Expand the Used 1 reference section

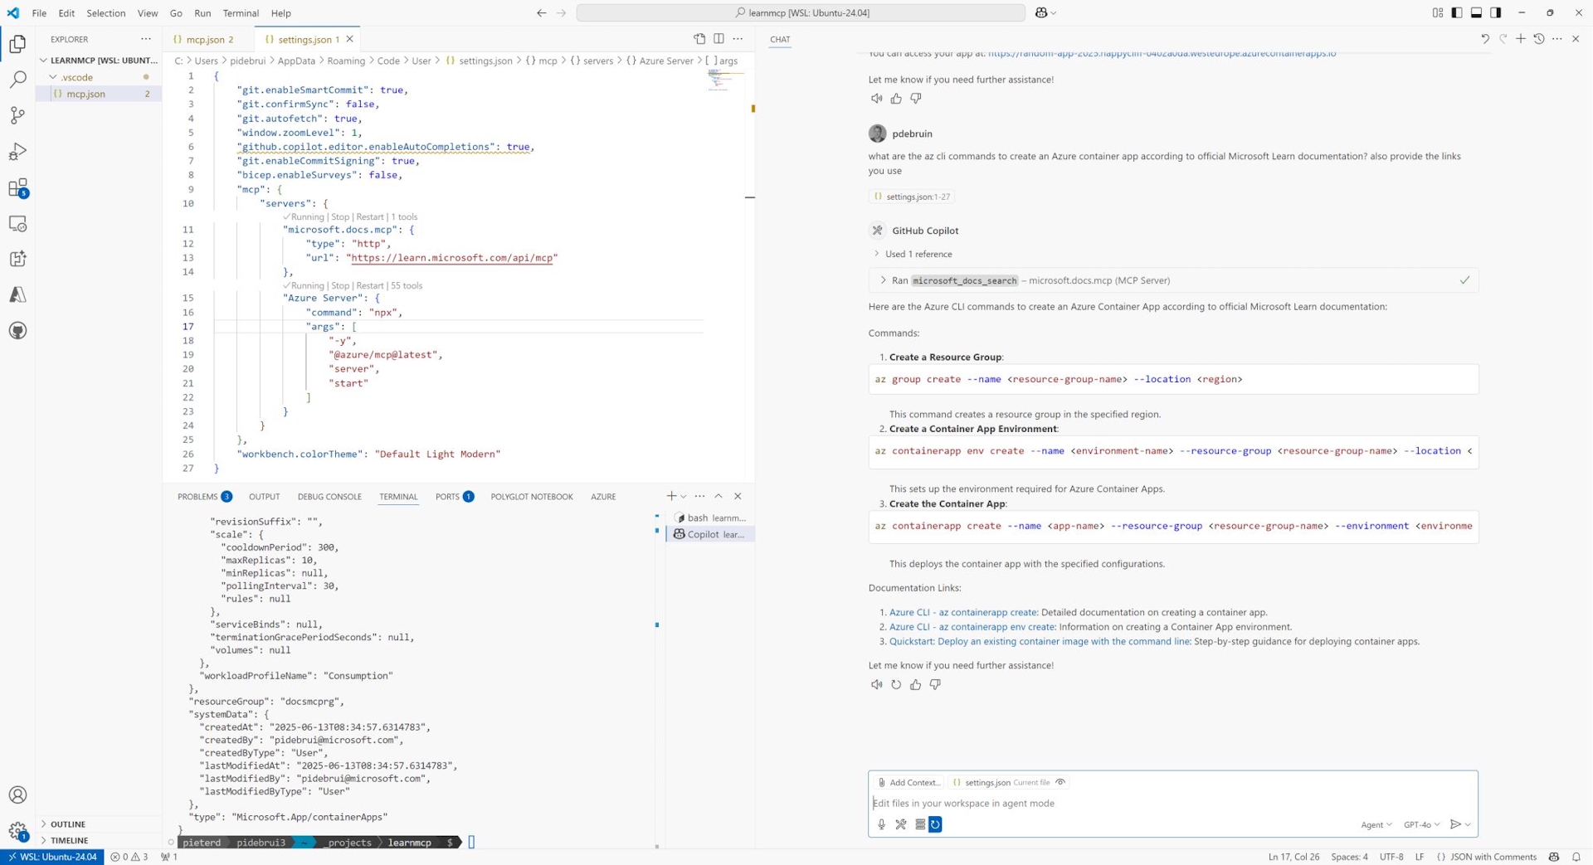pyautogui.click(x=913, y=254)
